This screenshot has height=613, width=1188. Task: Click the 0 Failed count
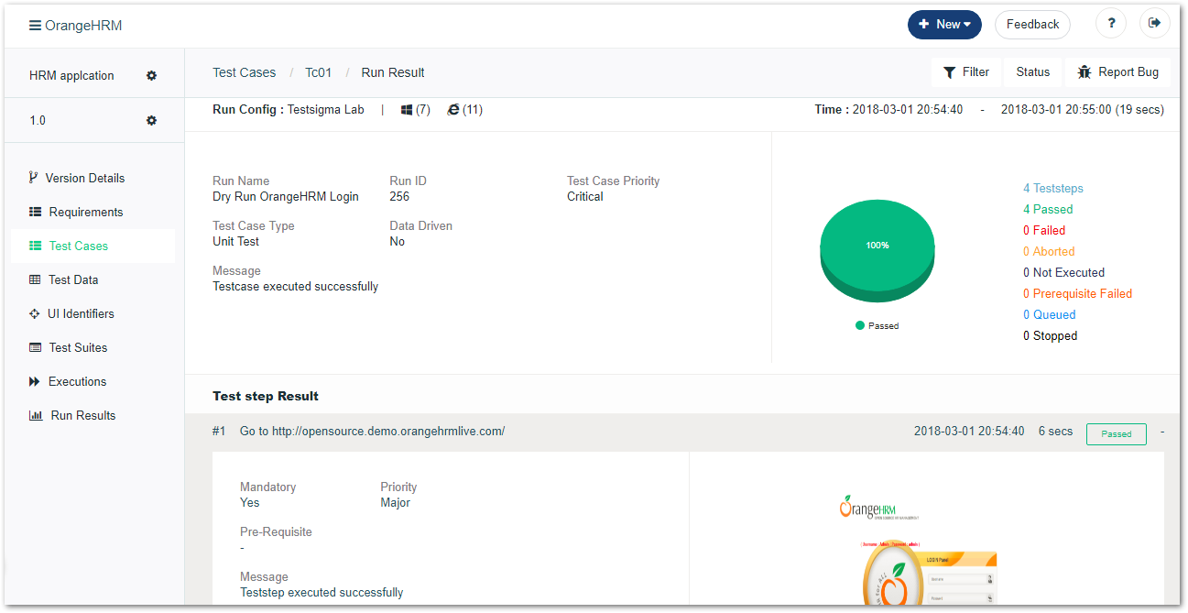pyautogui.click(x=1044, y=230)
